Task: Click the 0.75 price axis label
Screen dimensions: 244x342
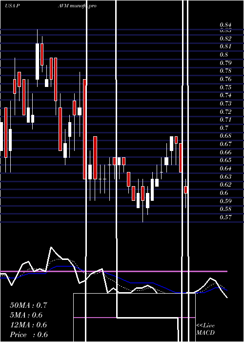Action: [x=225, y=87]
